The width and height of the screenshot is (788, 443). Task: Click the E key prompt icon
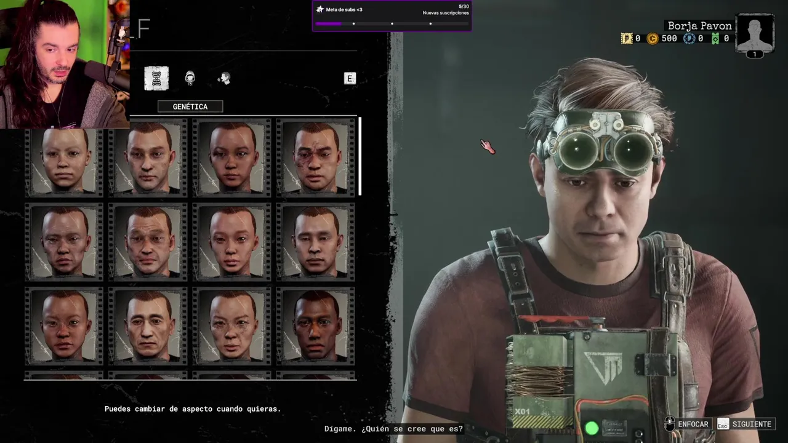(x=350, y=78)
